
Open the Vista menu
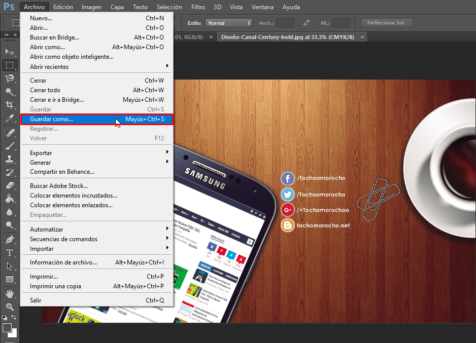point(236,7)
